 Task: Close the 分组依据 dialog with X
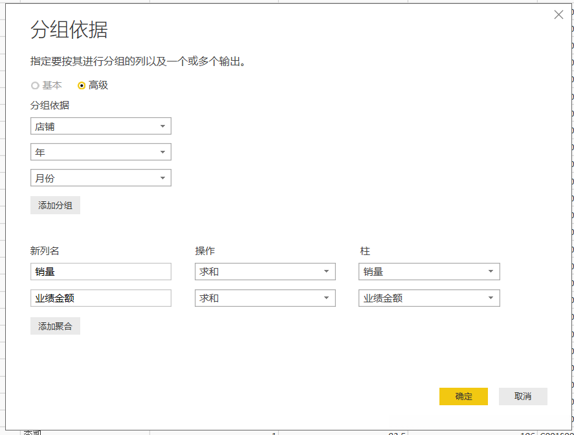tap(558, 14)
